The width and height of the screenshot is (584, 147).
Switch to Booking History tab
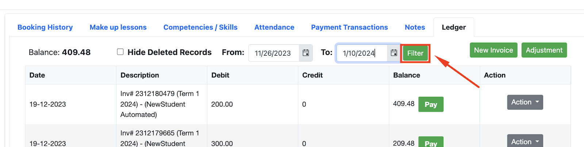click(45, 27)
